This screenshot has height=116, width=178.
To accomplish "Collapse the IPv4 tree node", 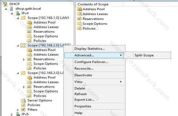I will click(12, 14).
